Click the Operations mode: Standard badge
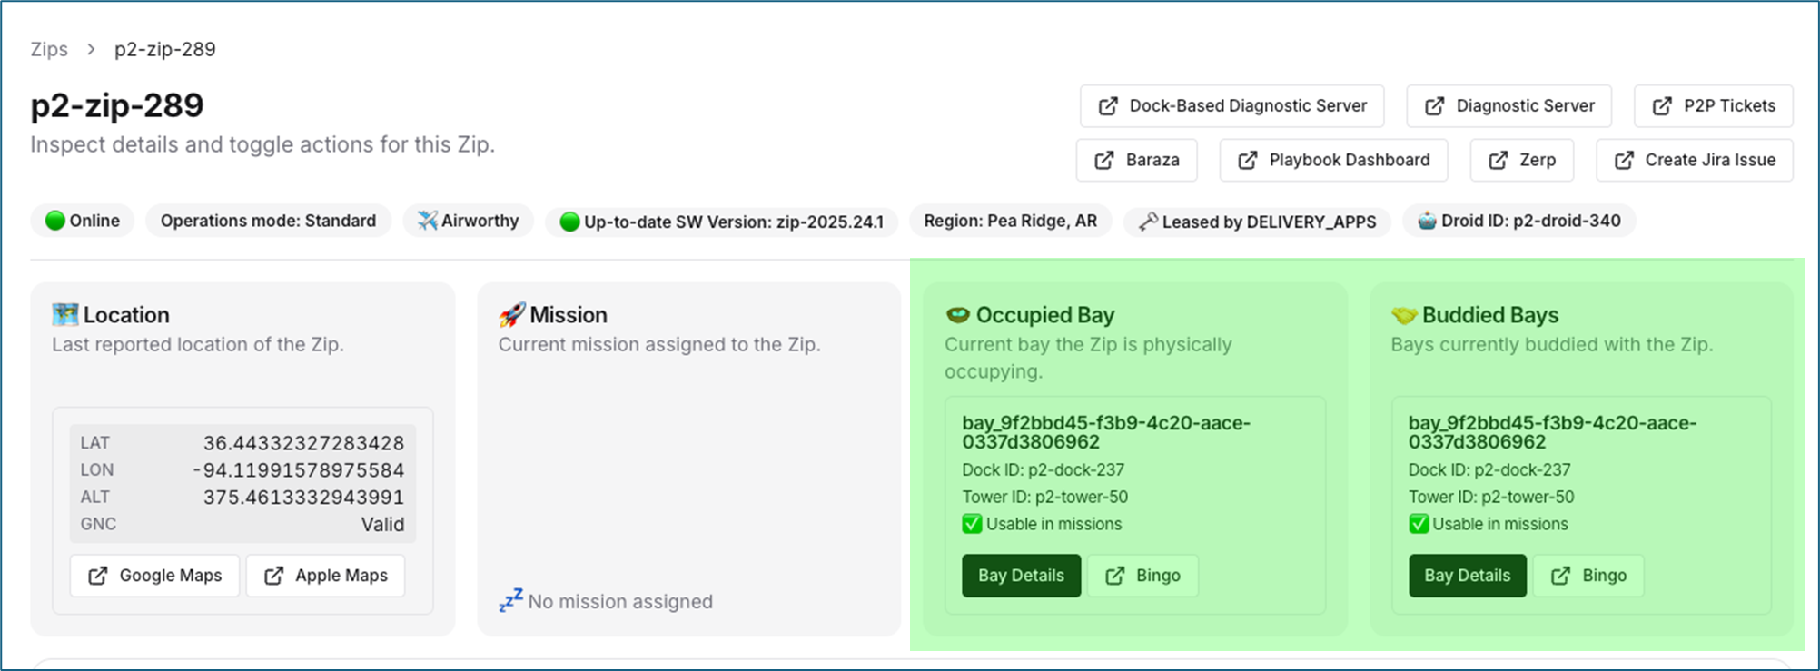 point(268,221)
